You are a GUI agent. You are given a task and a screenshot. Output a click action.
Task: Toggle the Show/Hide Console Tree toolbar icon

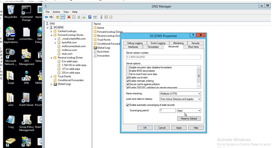[x=63, y=17]
